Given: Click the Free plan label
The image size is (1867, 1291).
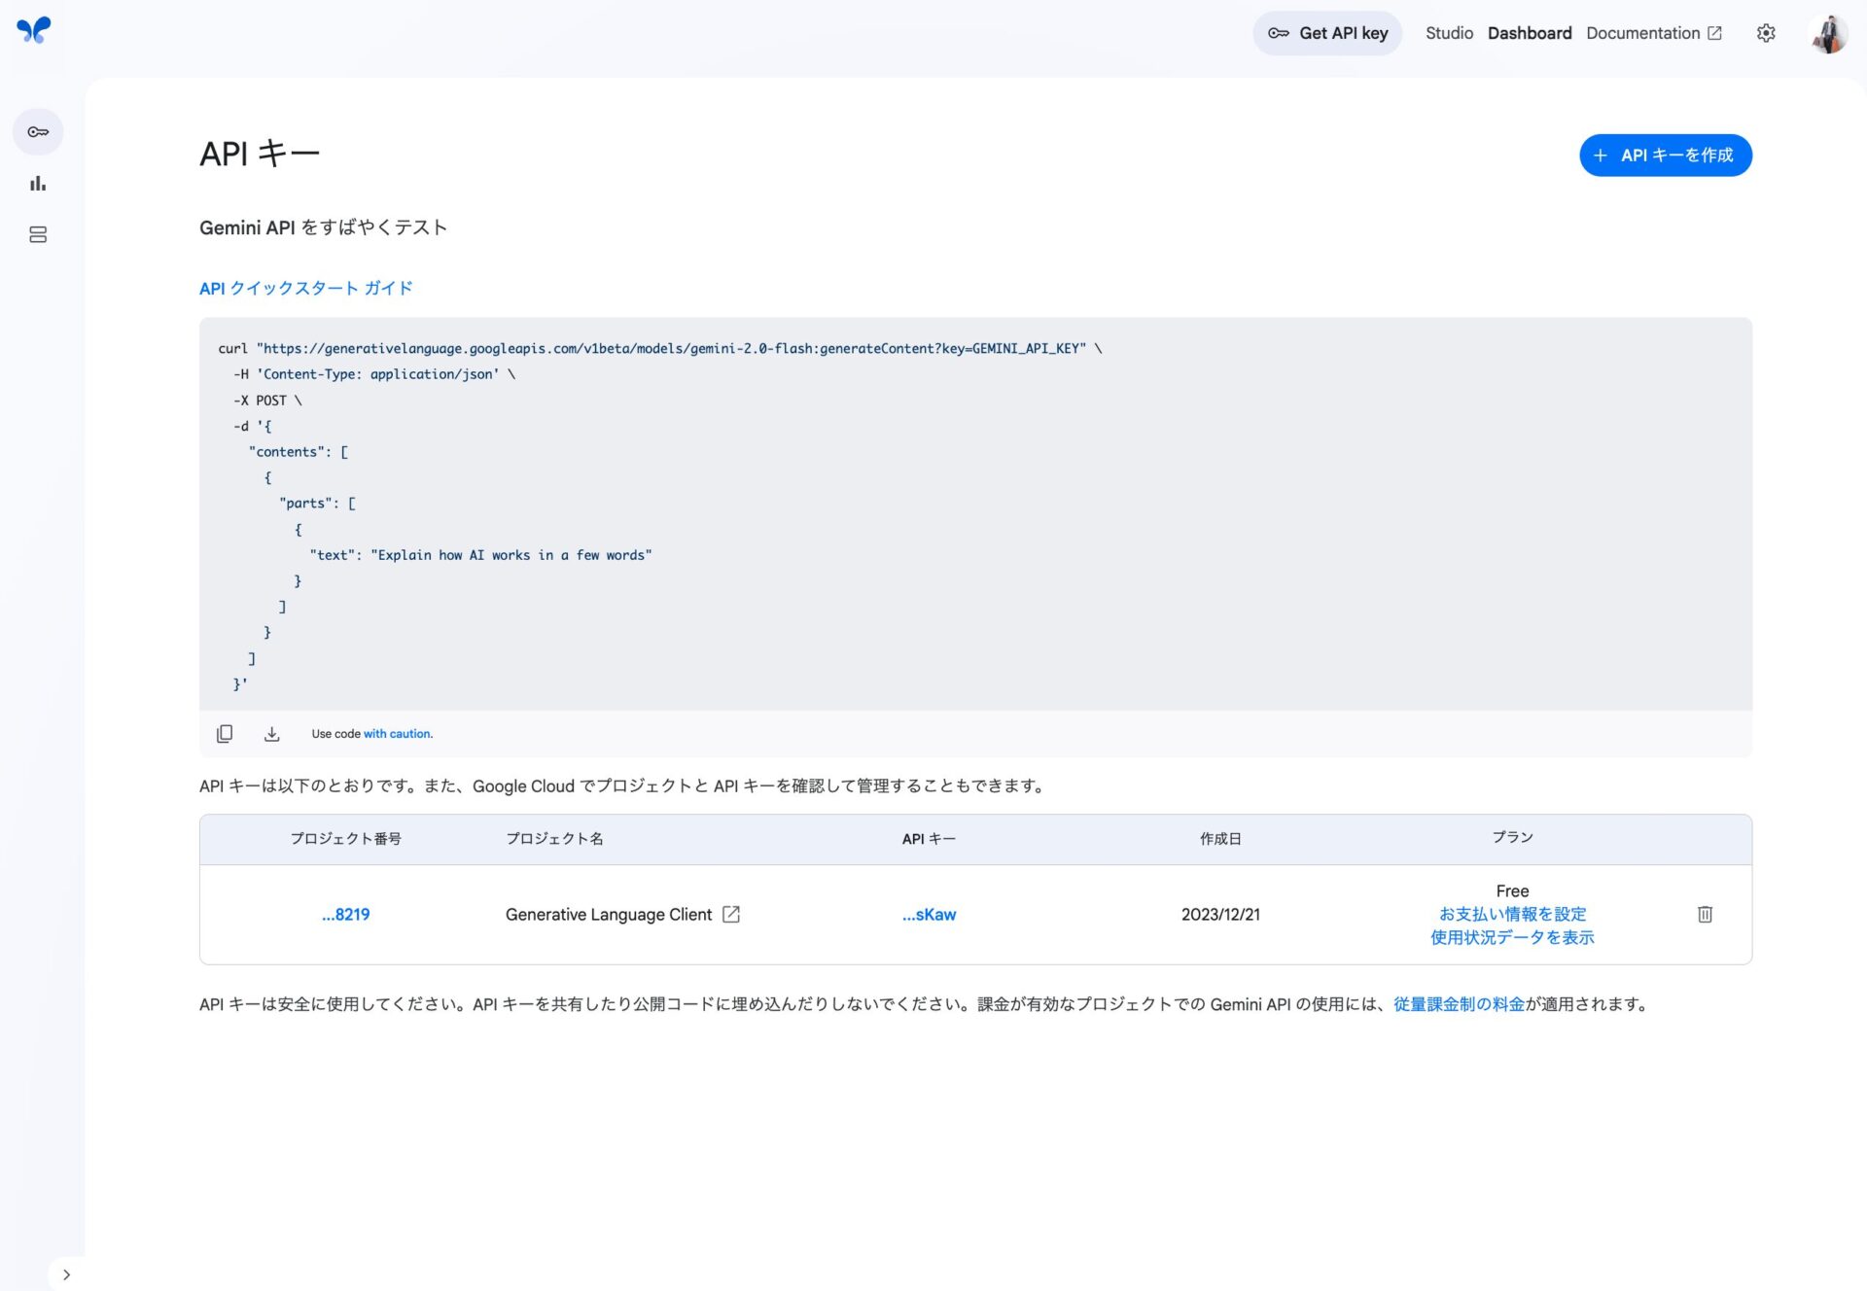Looking at the screenshot, I should pos(1512,891).
